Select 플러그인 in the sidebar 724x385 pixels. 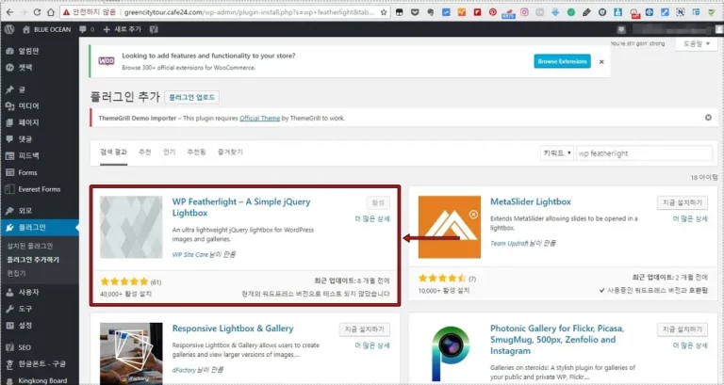tap(40, 227)
